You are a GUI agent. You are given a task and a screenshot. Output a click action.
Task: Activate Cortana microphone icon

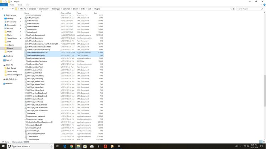51,146
